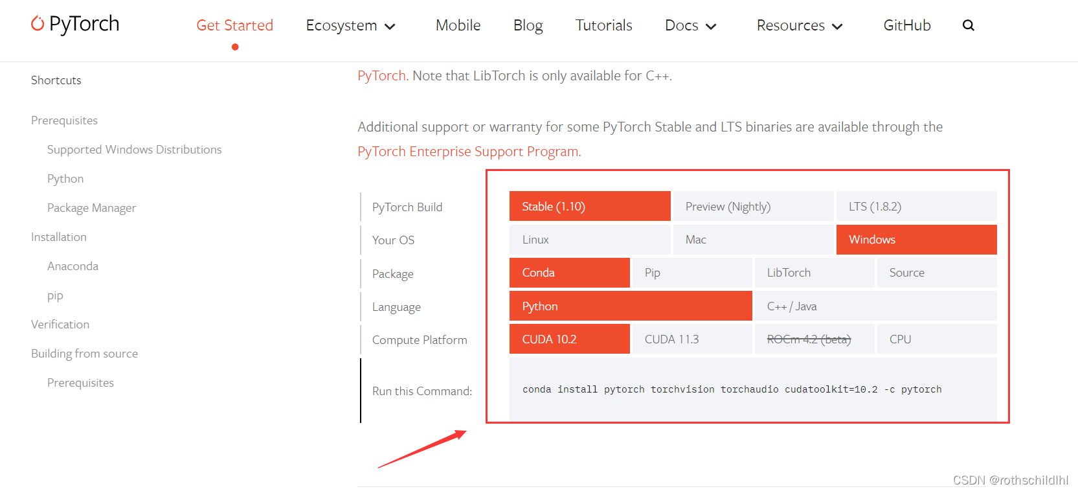Select LTS (1.8.2) build option

click(916, 206)
